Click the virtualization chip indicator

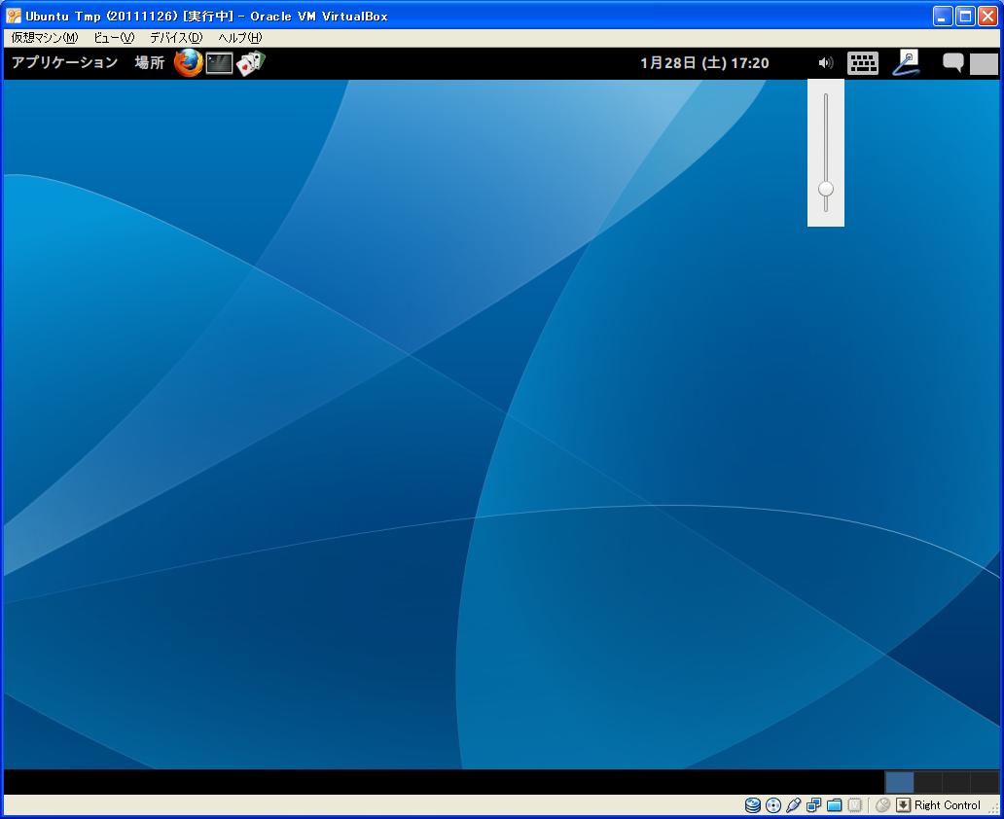coord(855,805)
